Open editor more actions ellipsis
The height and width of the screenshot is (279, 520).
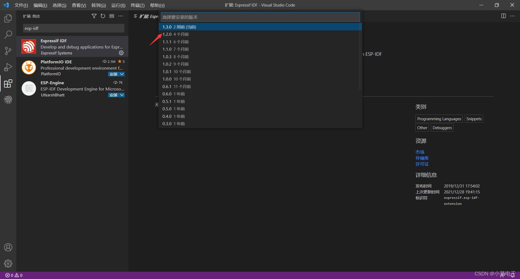pos(512,16)
